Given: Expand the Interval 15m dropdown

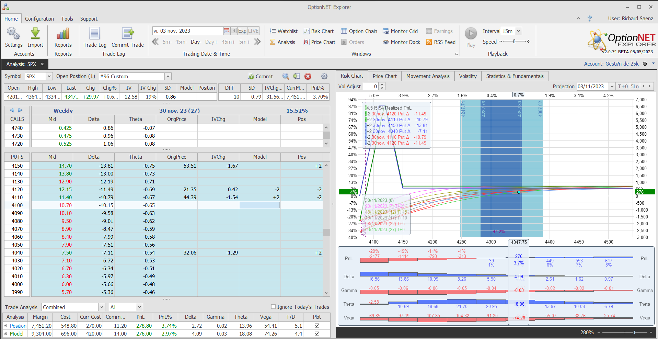Looking at the screenshot, I should pyautogui.click(x=518, y=31).
